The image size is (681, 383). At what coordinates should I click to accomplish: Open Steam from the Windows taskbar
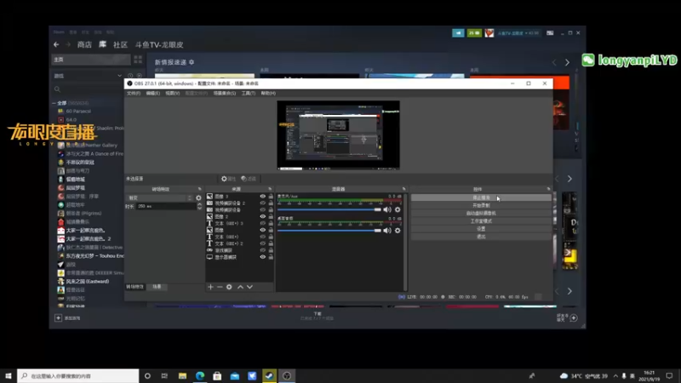coord(269,375)
